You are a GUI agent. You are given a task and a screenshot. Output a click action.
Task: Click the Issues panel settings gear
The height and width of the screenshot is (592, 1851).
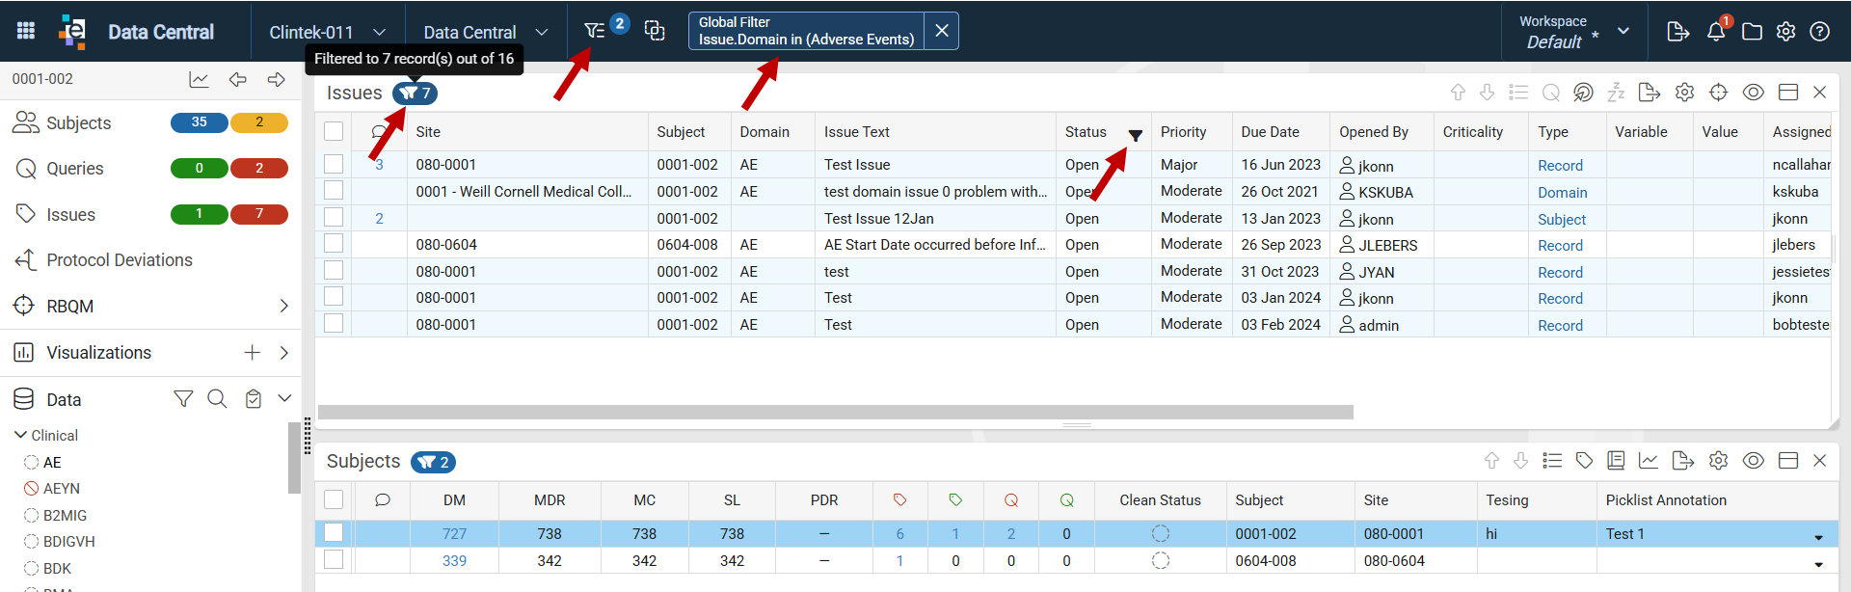[1684, 93]
